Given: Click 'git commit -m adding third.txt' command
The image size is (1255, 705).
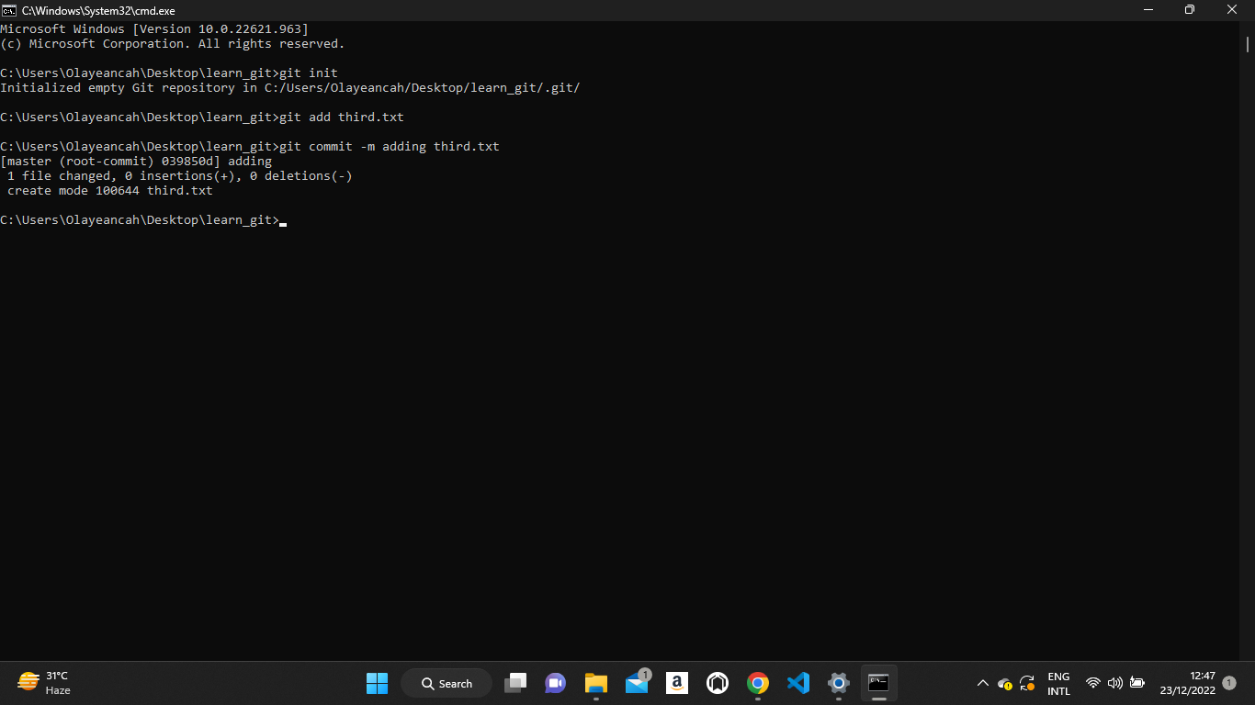Looking at the screenshot, I should pos(390,146).
